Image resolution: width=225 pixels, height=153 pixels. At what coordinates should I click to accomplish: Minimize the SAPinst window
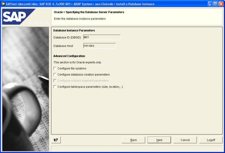(211, 4)
